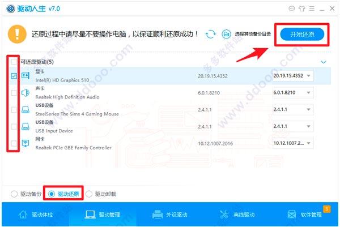Check the 可还原驱动(5) select-all checkbox
Screen dimensions: 340x227
click(x=14, y=62)
